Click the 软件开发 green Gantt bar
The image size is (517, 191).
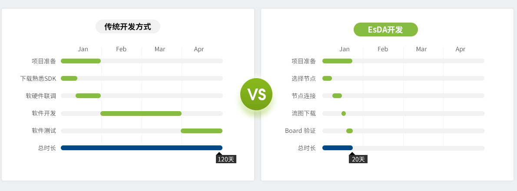pos(141,114)
